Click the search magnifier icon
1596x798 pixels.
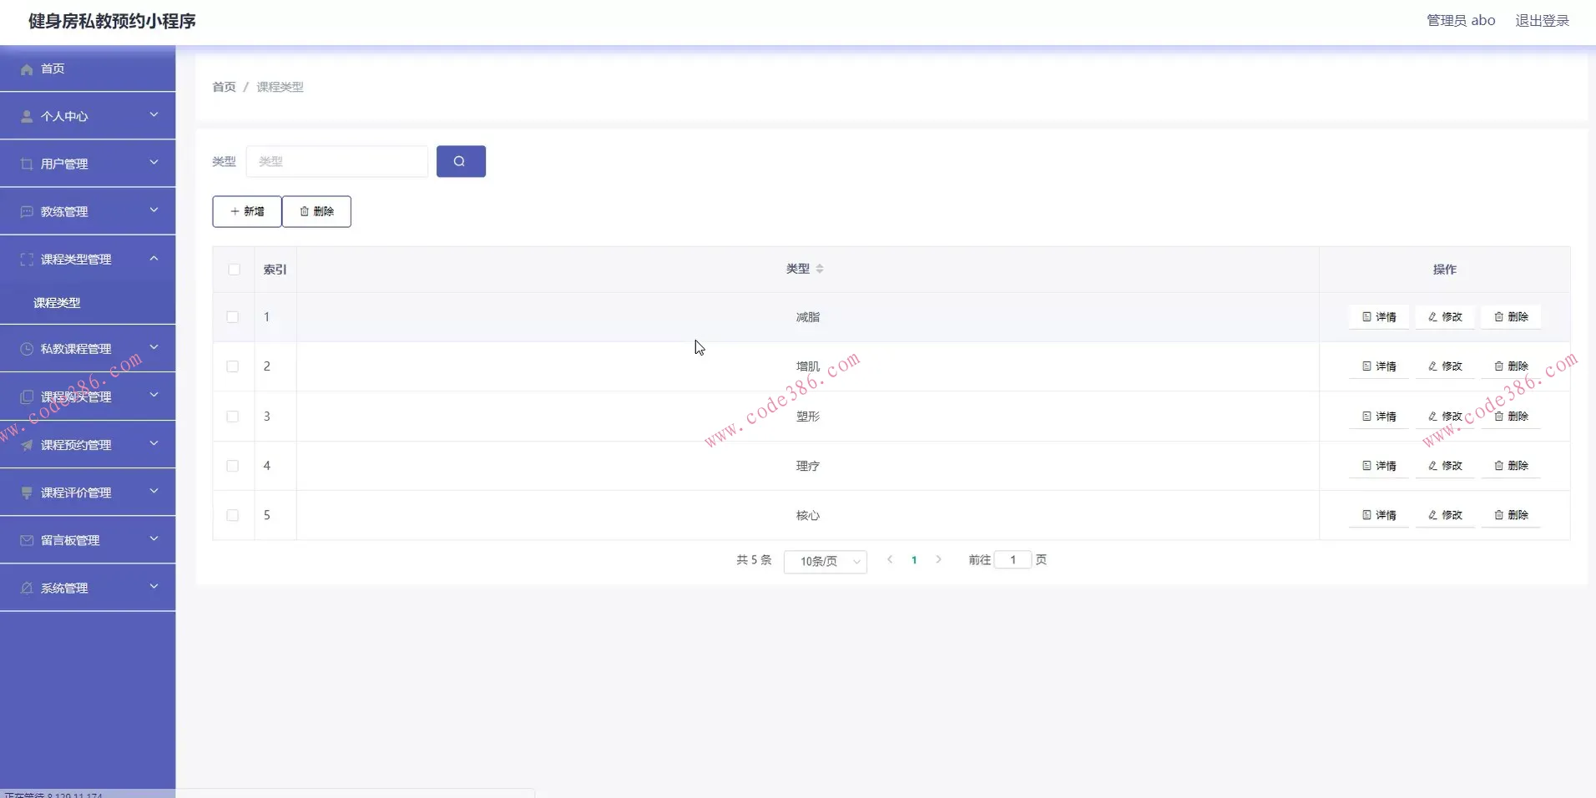coord(460,160)
